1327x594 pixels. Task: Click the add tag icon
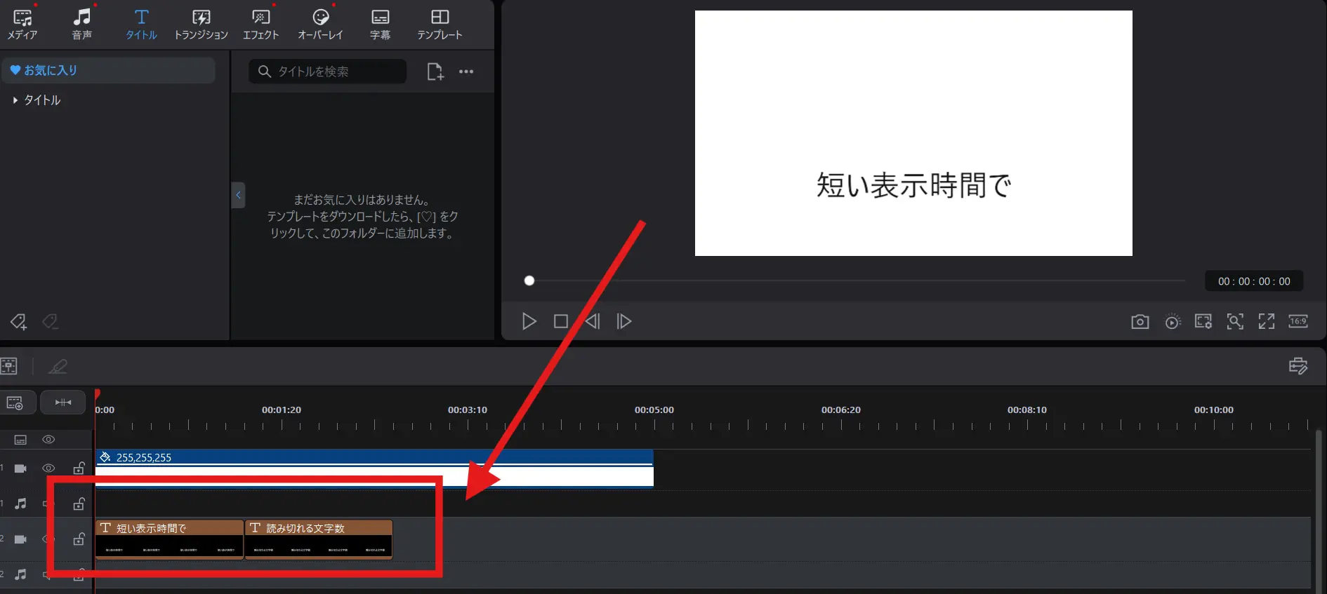click(18, 322)
